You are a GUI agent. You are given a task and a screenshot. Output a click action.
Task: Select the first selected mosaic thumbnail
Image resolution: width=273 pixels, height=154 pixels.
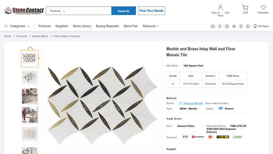pyautogui.click(x=30, y=59)
